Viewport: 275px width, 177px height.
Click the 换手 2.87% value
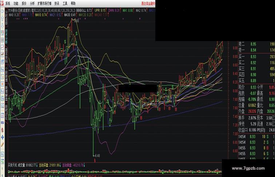252,118
